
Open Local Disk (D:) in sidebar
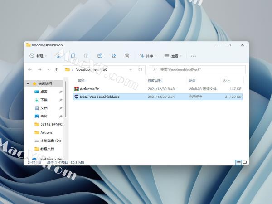pyautogui.click(x=48, y=141)
